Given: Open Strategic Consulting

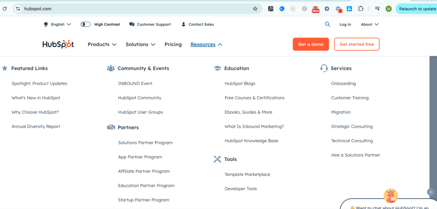Looking at the screenshot, I should pyautogui.click(x=352, y=126).
